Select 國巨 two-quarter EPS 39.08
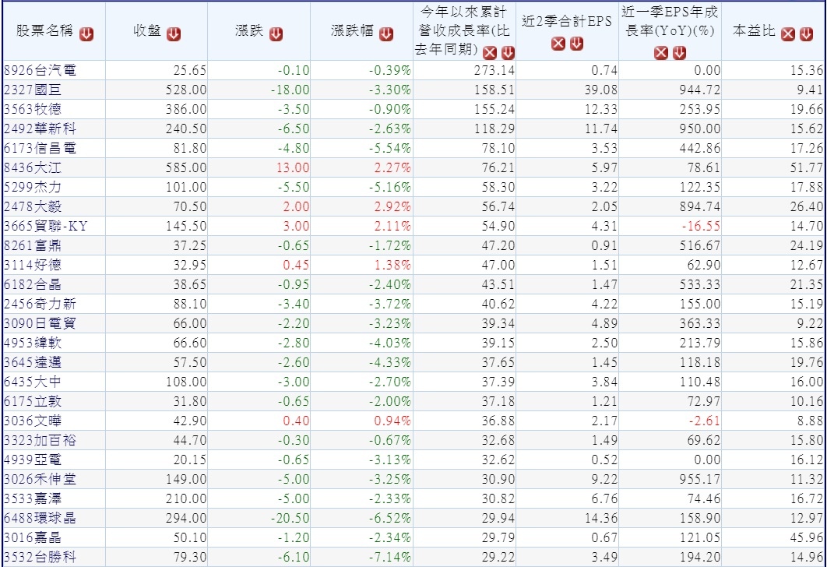The image size is (827, 567). [600, 90]
